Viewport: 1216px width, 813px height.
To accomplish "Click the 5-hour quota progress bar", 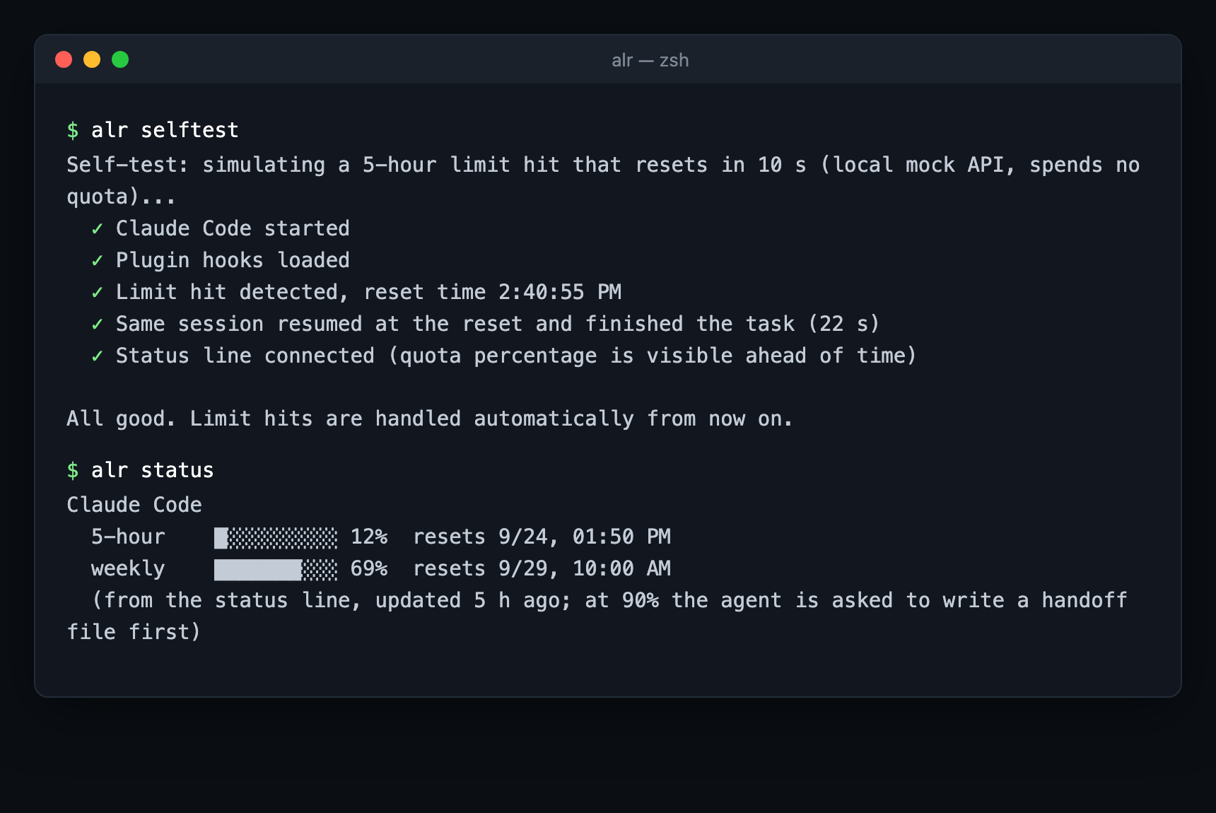I will 276,537.
